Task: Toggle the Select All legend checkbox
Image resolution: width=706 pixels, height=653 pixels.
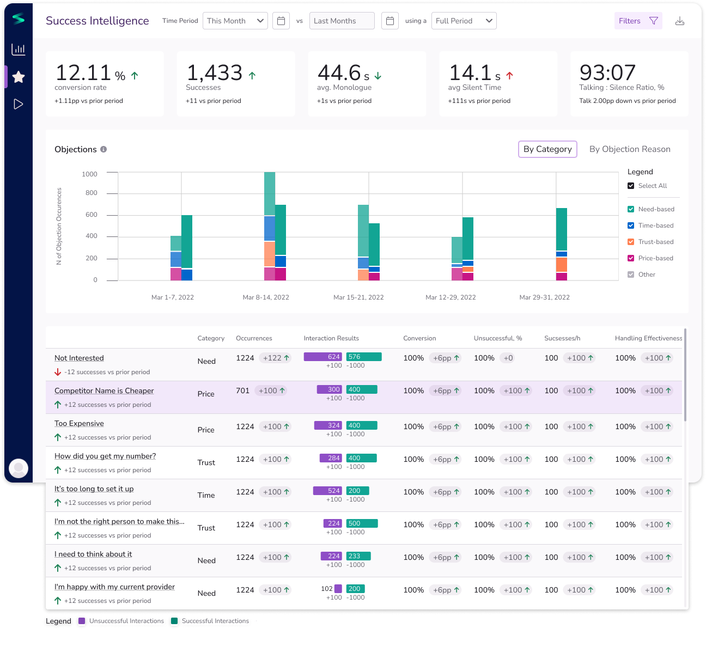Action: pyautogui.click(x=631, y=186)
